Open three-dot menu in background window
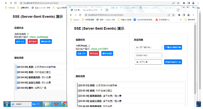The height and width of the screenshot is (109, 203). 198,3
